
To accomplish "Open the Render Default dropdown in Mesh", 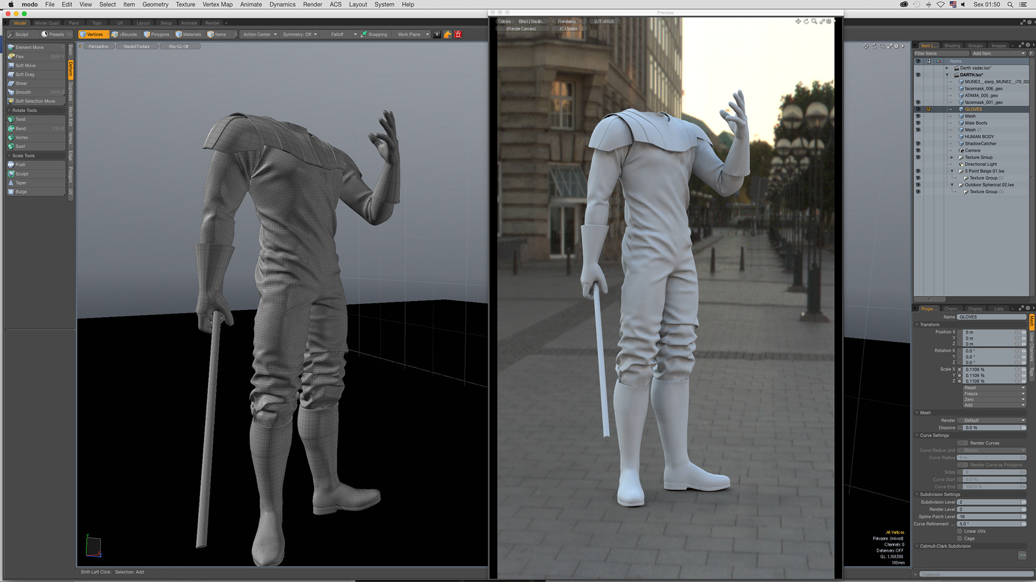I will (x=994, y=420).
